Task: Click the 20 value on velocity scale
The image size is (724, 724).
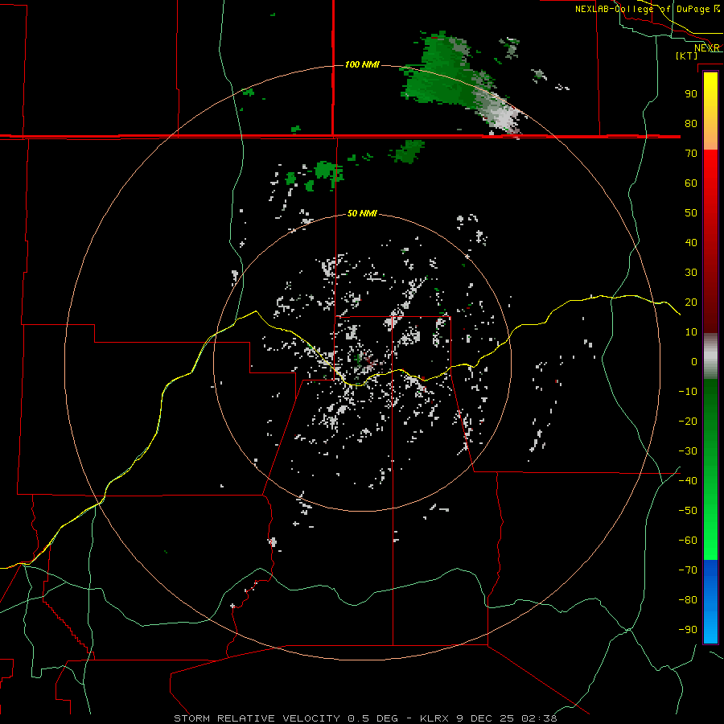Action: click(691, 302)
